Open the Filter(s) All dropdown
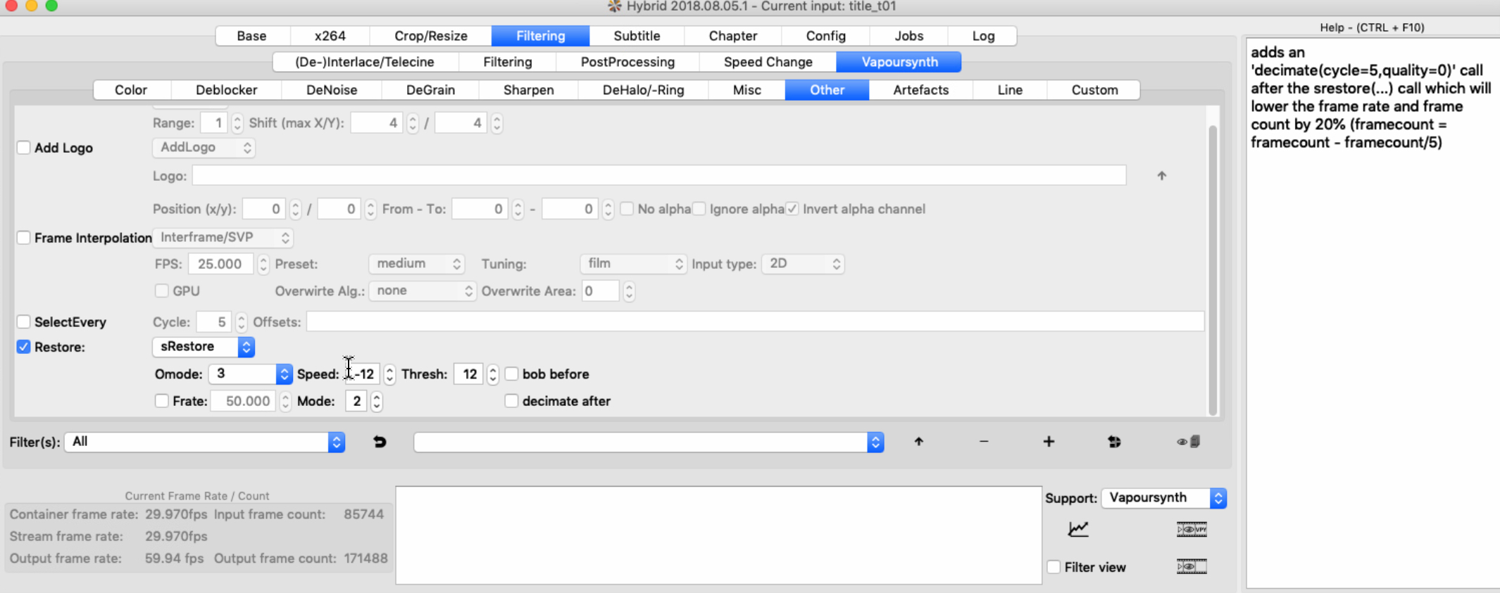 tap(204, 442)
